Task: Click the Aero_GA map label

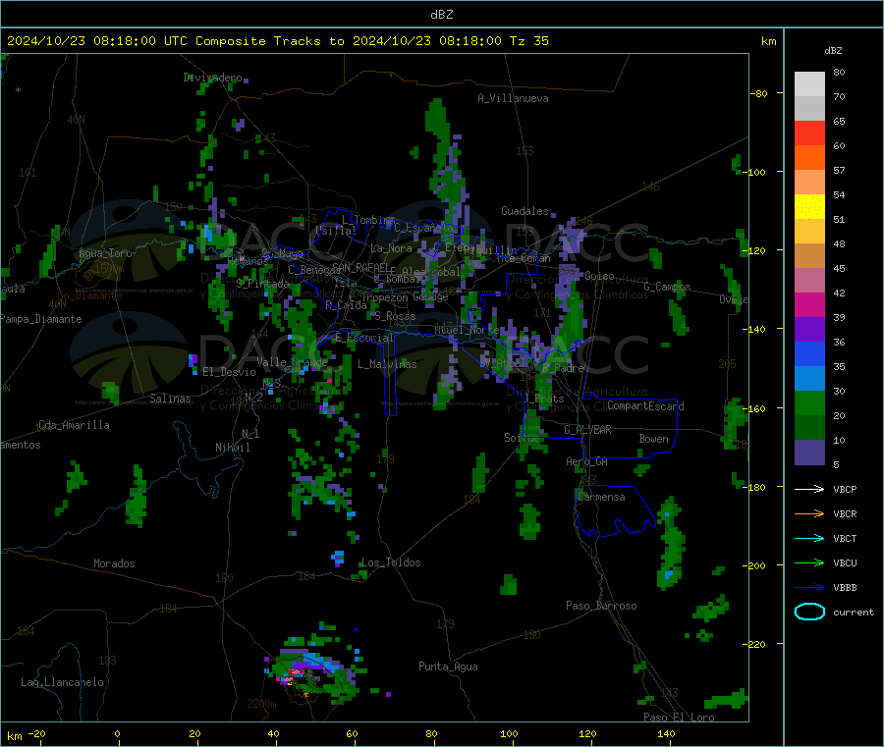Action: [587, 461]
